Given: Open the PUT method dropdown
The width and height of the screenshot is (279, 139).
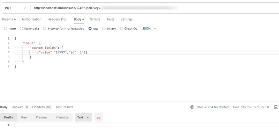Looking at the screenshot, I should pyautogui.click(x=15, y=8).
